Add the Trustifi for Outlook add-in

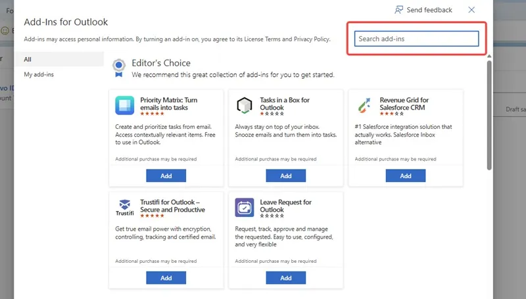coord(166,278)
